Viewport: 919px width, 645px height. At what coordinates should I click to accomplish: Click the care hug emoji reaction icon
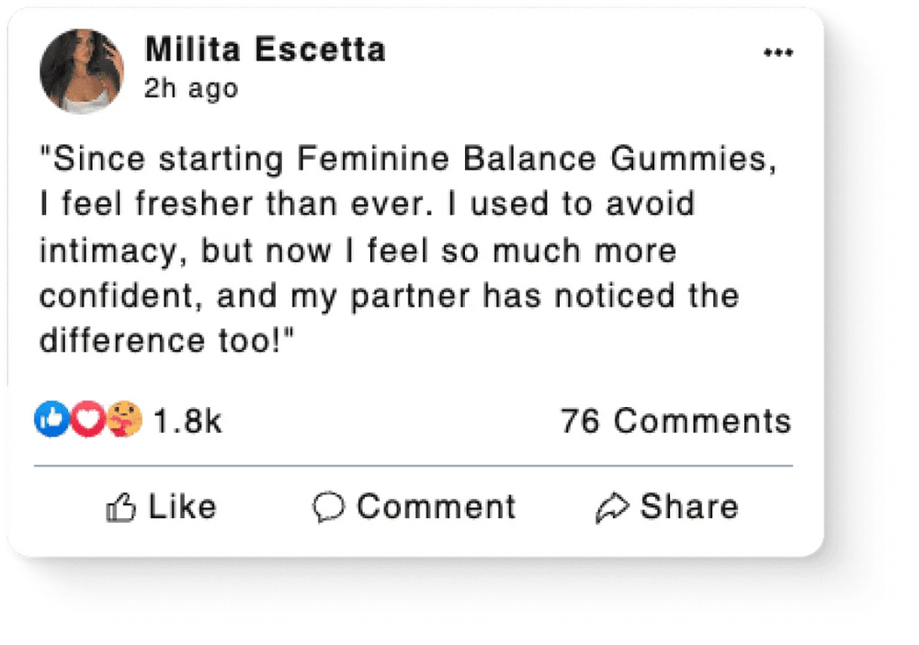point(123,420)
